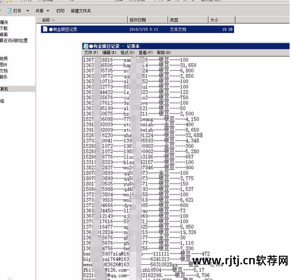Select 网络 in Explorer sidebar
Viewport: 292px width, 280px height.
[x=2, y=101]
